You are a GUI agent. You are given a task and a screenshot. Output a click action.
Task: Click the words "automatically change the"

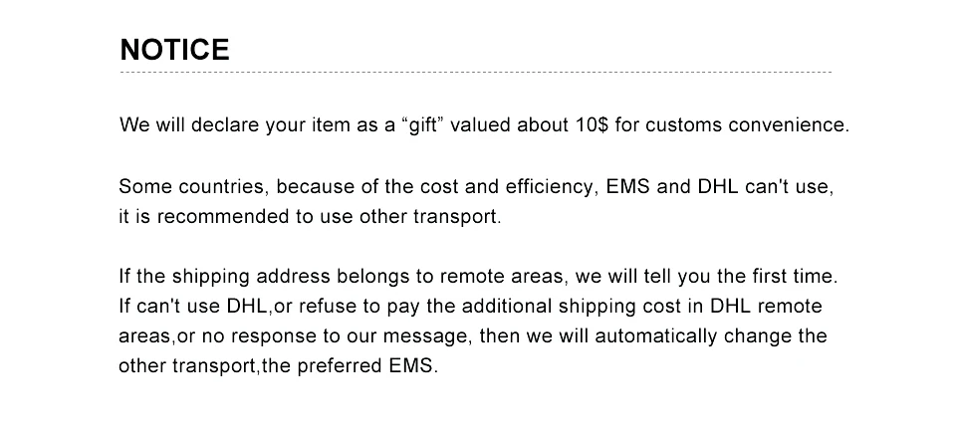tap(711, 335)
